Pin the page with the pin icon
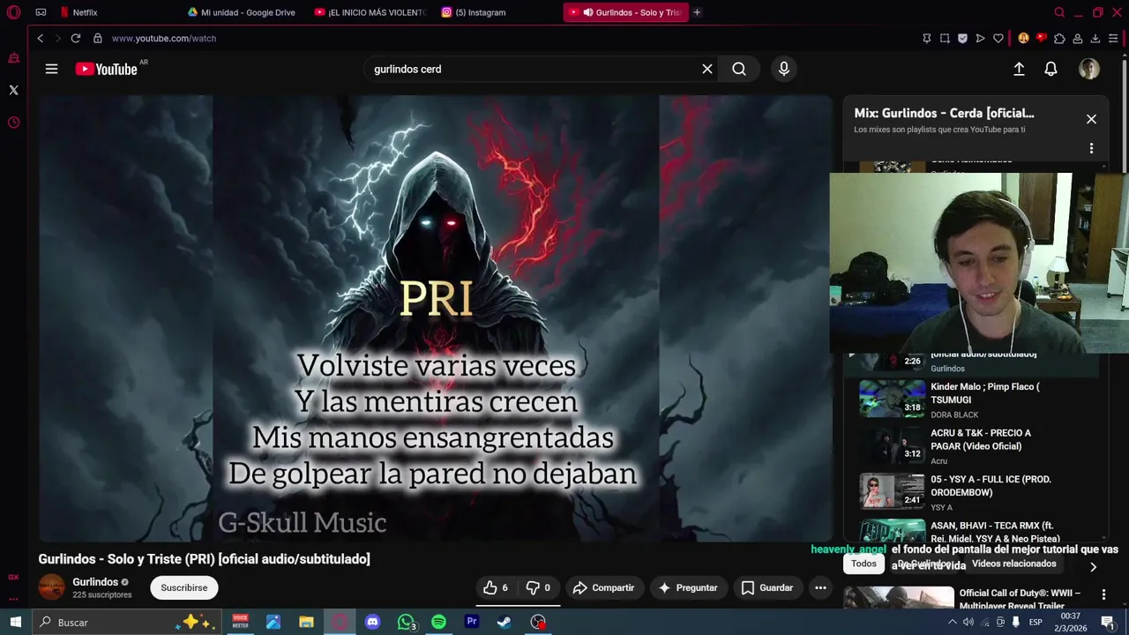This screenshot has height=635, width=1129. click(x=926, y=38)
